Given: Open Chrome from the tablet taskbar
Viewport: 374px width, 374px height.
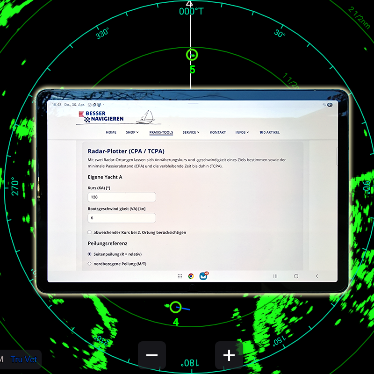Looking at the screenshot, I should (x=191, y=276).
